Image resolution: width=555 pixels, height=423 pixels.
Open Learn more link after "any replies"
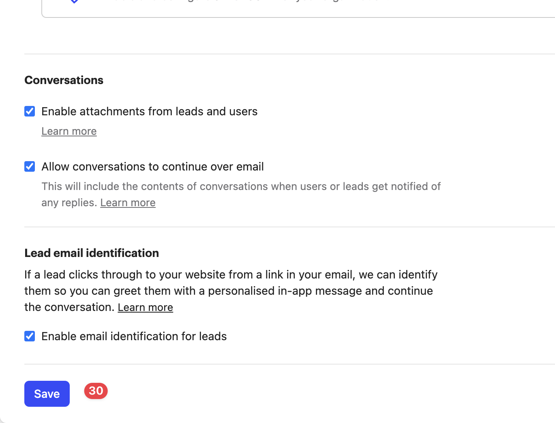click(128, 203)
